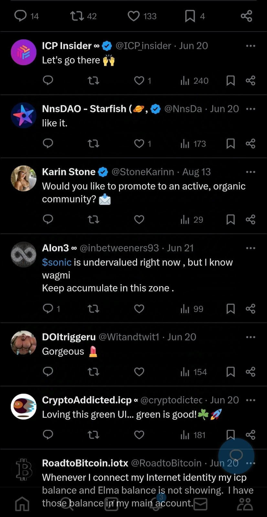The width and height of the screenshot is (267, 517).
Task: Reply to ICP Insider's tweet
Action: coord(48,80)
